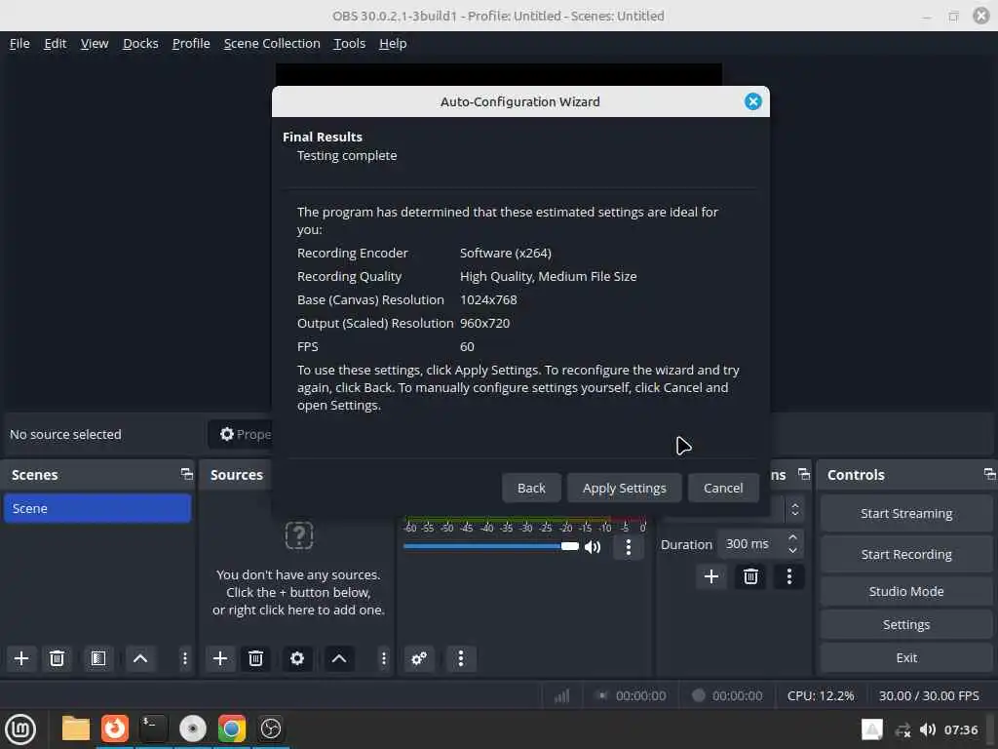Open the Edit menu

pyautogui.click(x=56, y=43)
